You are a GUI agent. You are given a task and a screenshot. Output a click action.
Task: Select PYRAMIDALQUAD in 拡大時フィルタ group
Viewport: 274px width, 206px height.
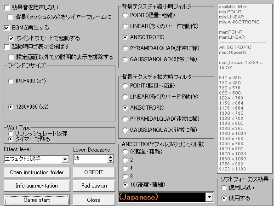[x=125, y=119]
